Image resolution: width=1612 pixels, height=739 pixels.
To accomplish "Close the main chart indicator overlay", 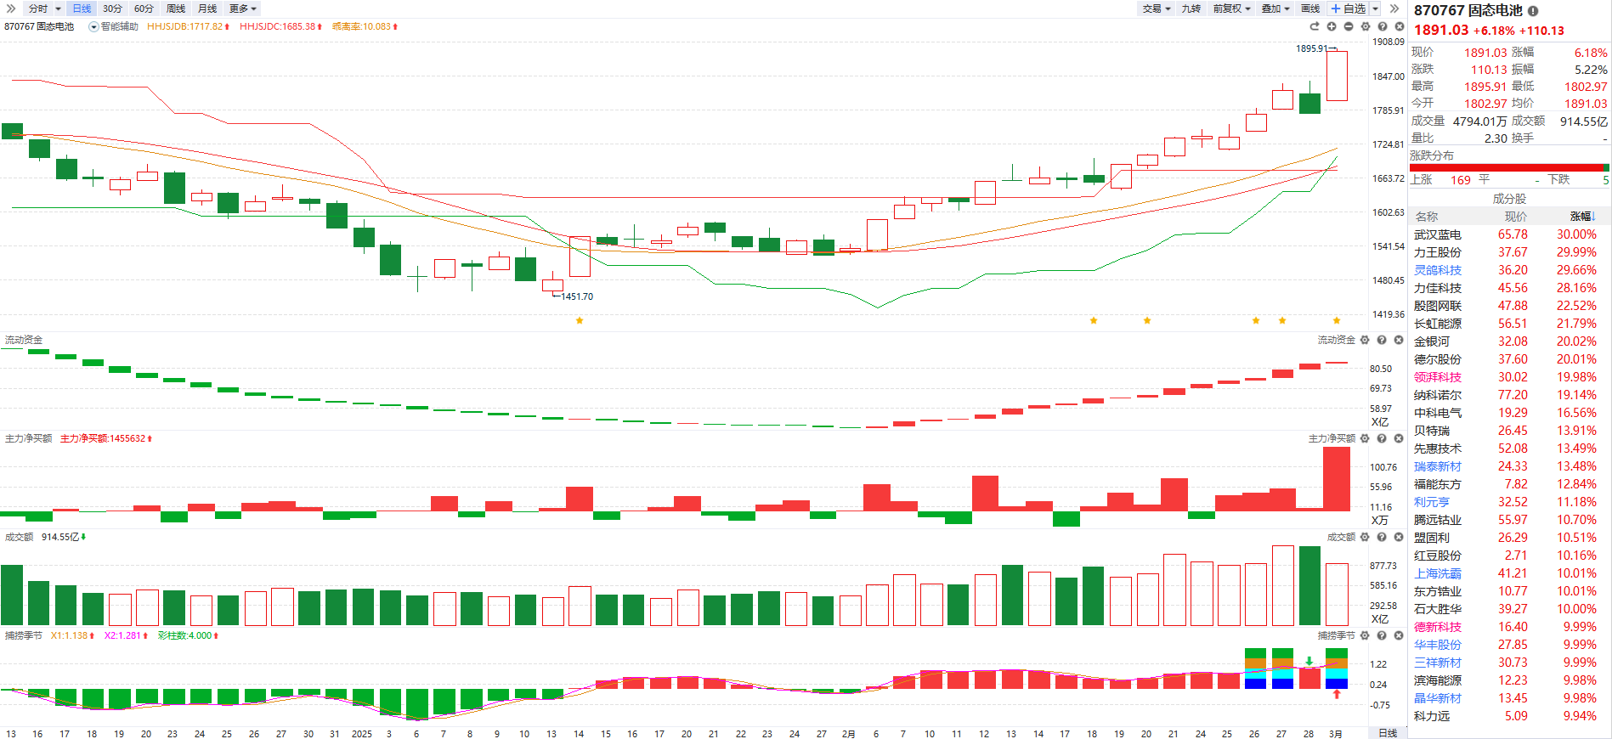I will pos(1399,26).
